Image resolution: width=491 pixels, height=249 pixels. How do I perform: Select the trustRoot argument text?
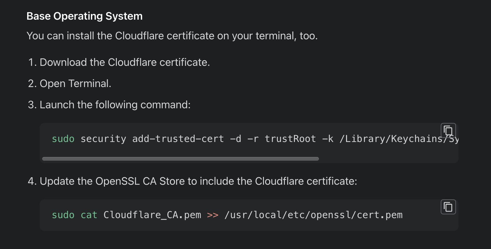point(290,139)
